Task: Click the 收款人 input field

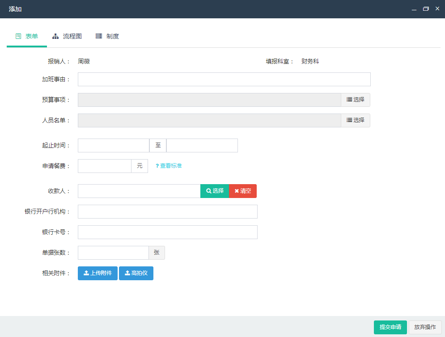Action: 139,191
